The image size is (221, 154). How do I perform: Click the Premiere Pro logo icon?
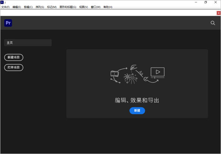click(8, 23)
